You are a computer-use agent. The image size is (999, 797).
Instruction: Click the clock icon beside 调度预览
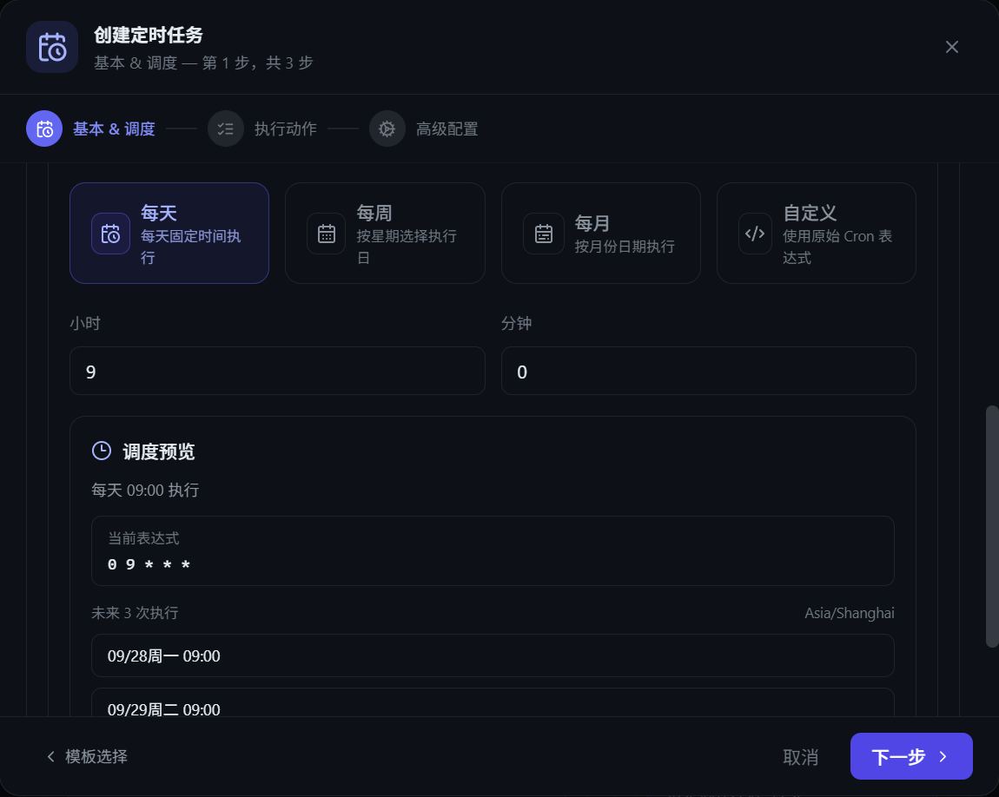102,451
